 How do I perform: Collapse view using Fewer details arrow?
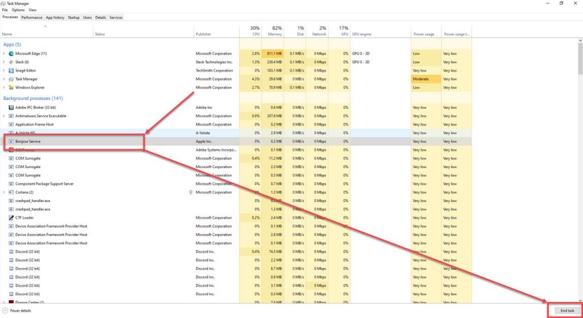tap(5, 311)
